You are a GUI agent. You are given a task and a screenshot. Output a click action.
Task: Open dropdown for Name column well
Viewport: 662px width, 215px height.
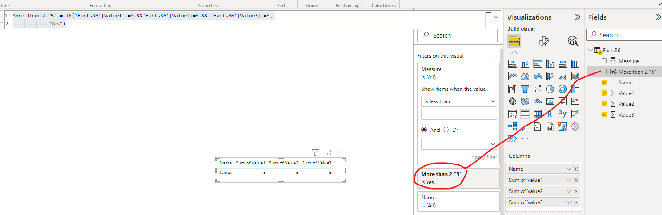(569, 169)
